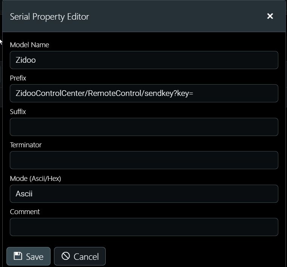
Task: Click into the Prefix input field
Action: tap(144, 93)
